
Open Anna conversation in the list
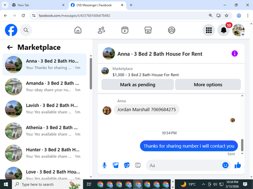[x=45, y=65]
